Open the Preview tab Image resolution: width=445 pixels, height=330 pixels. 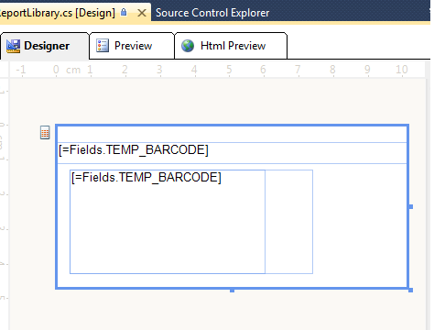point(132,46)
